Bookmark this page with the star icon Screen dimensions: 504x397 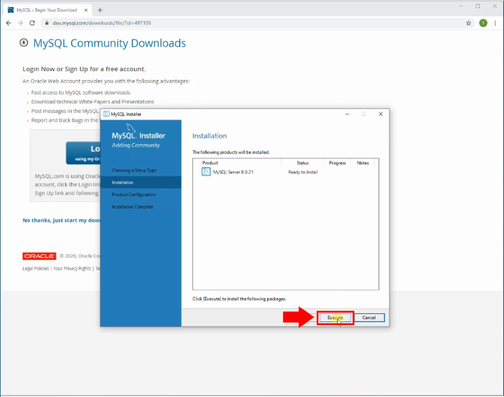(x=468, y=23)
